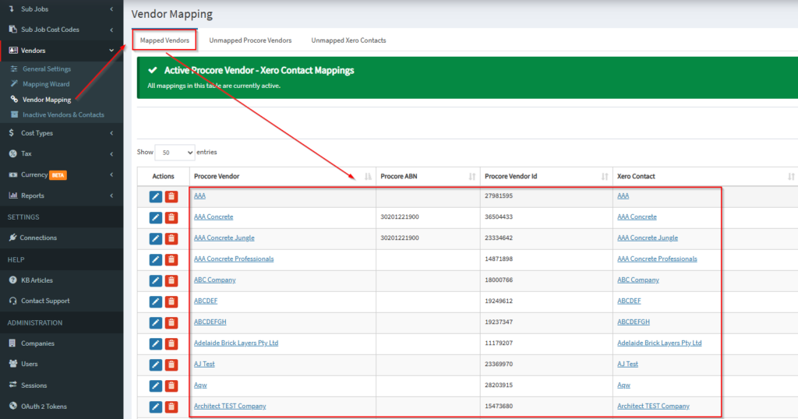Select ABN 30201221900 in AAA Concrete row
The width and height of the screenshot is (798, 419).
400,217
